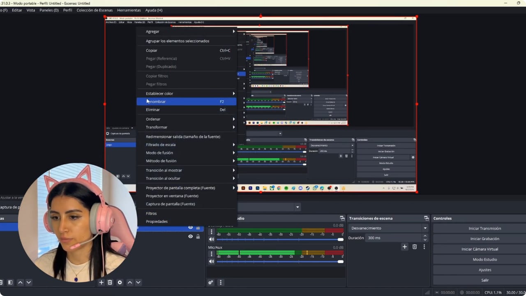
Task: Click recording status circle icon in status bar
Action: click(462, 293)
